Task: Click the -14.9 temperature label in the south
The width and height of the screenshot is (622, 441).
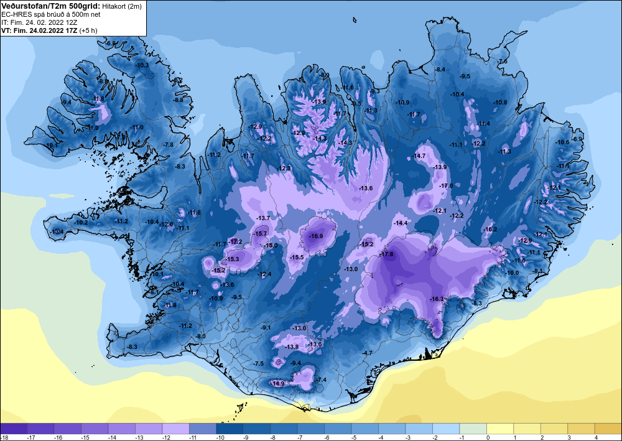Action: (x=277, y=384)
